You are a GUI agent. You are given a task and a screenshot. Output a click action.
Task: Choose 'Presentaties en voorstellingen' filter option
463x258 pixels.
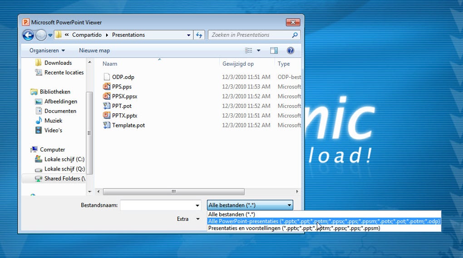(324, 228)
